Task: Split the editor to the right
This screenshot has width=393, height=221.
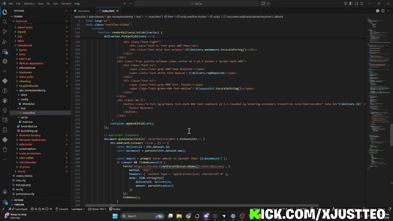Action: [x=383, y=11]
